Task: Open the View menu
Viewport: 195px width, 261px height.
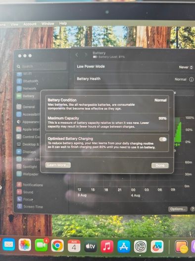Action: click(x=14, y=24)
